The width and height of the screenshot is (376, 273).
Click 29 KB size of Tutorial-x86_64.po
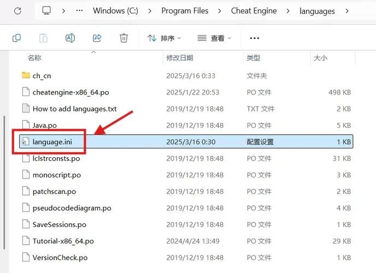pos(342,241)
